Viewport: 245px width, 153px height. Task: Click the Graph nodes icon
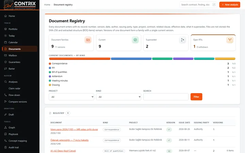tap(5, 128)
